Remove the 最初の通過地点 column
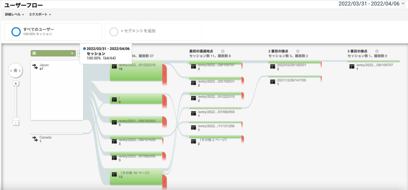The height and width of the screenshot is (190, 408). [223, 51]
